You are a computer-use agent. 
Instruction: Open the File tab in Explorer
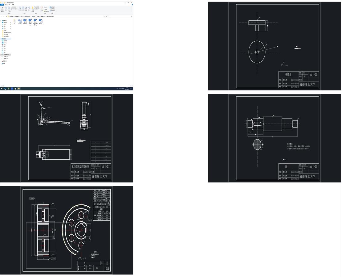2,5
